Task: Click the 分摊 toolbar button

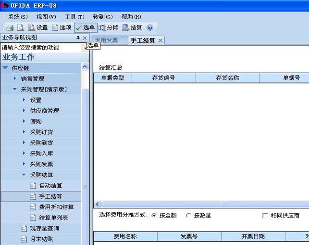Action: [x=109, y=27]
